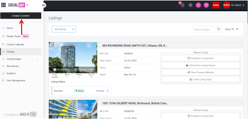Click Create Listing Flyer button
This screenshot has width=248, height=119.
coord(201,79)
